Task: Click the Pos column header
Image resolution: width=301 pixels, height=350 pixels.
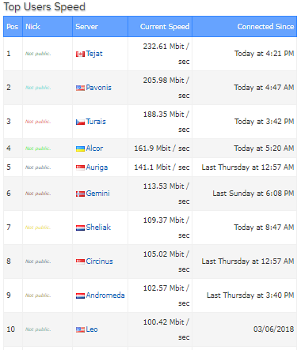Action: pos(13,27)
